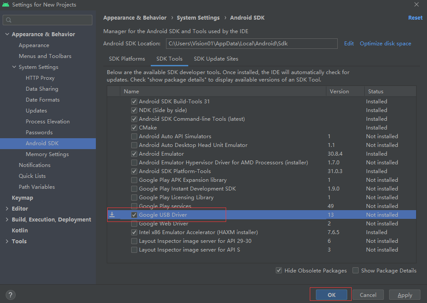
Task: Expand Build, Execution, Deployment node
Action: tap(7, 219)
